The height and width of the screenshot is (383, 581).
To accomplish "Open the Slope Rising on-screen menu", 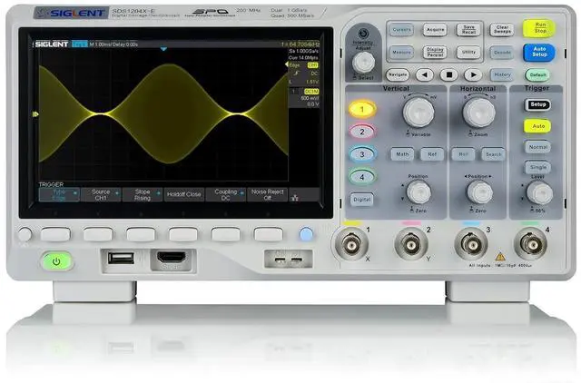I will point(143,194).
